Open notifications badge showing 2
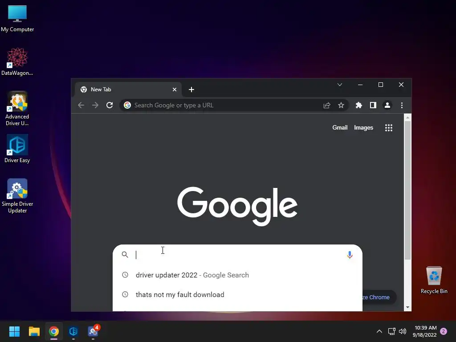This screenshot has height=342, width=456. 444,331
